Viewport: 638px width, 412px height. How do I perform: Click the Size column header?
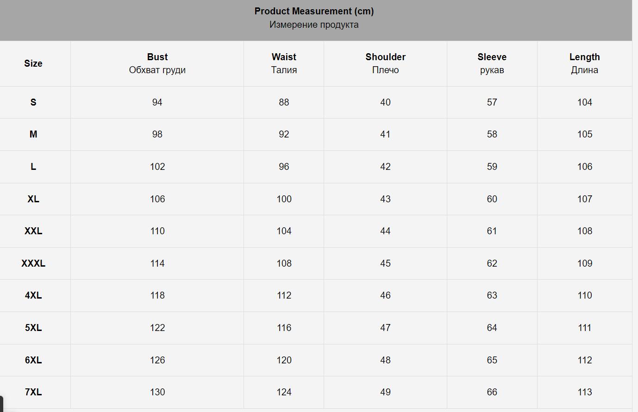pos(33,63)
